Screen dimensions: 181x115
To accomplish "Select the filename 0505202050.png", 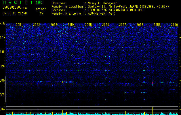I will coord(15,7).
